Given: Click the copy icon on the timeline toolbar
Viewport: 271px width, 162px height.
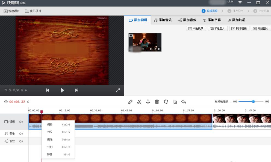Looking at the screenshot, I should [x=175, y=101].
